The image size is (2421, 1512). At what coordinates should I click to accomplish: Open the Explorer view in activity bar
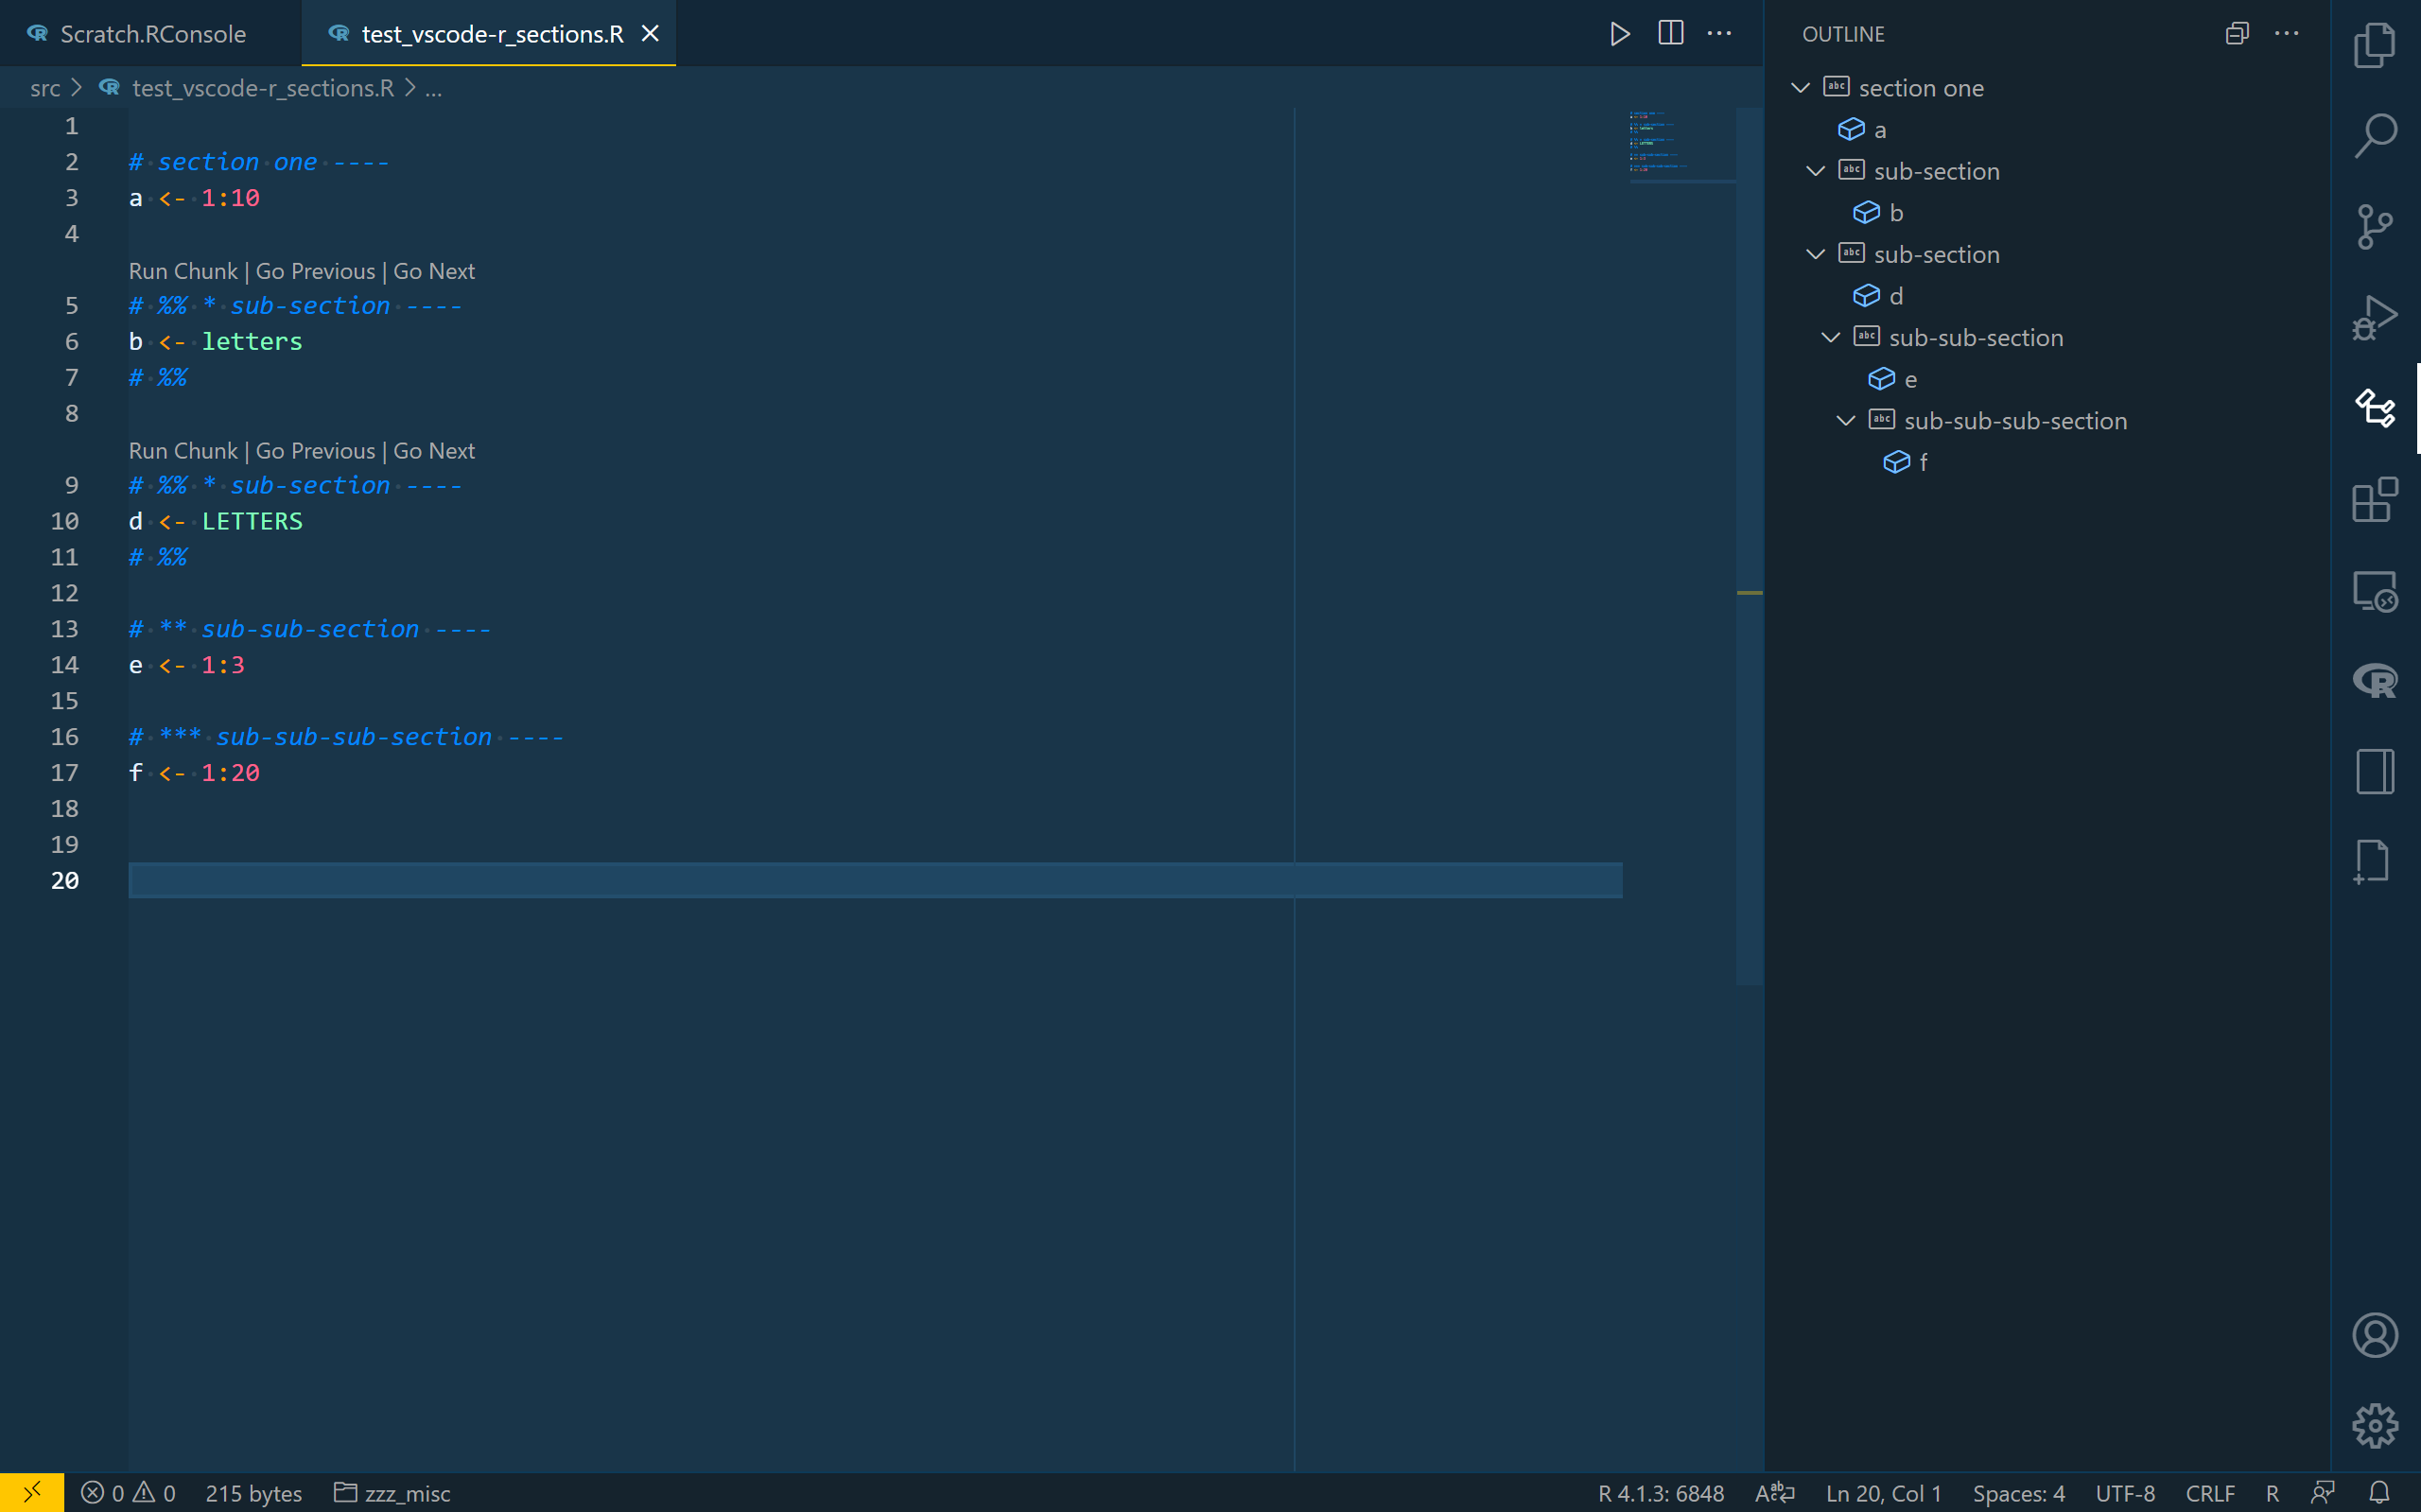(x=2374, y=45)
